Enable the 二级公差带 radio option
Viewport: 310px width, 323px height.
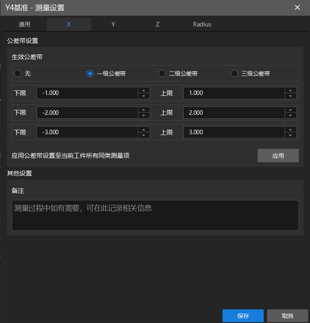tap(162, 74)
